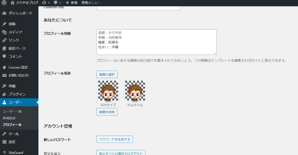Click the 画像の選択 button
This screenshot has width=298, height=155.
tap(107, 74)
